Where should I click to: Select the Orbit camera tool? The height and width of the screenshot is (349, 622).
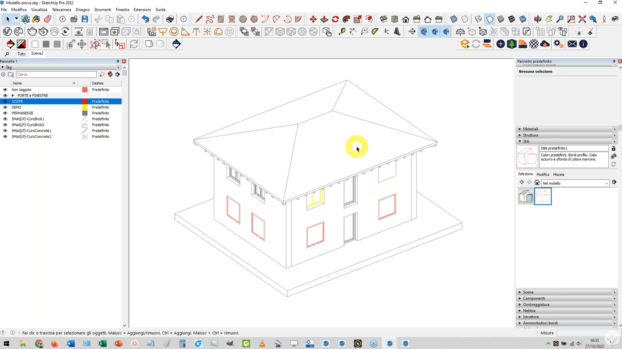(x=538, y=19)
